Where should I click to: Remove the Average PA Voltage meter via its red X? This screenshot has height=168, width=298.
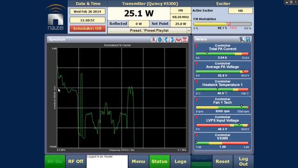pos(196,63)
